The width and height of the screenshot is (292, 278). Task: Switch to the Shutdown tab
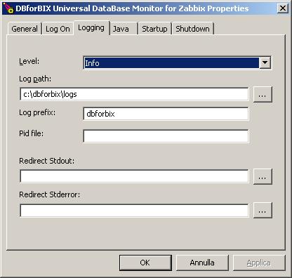click(192, 29)
